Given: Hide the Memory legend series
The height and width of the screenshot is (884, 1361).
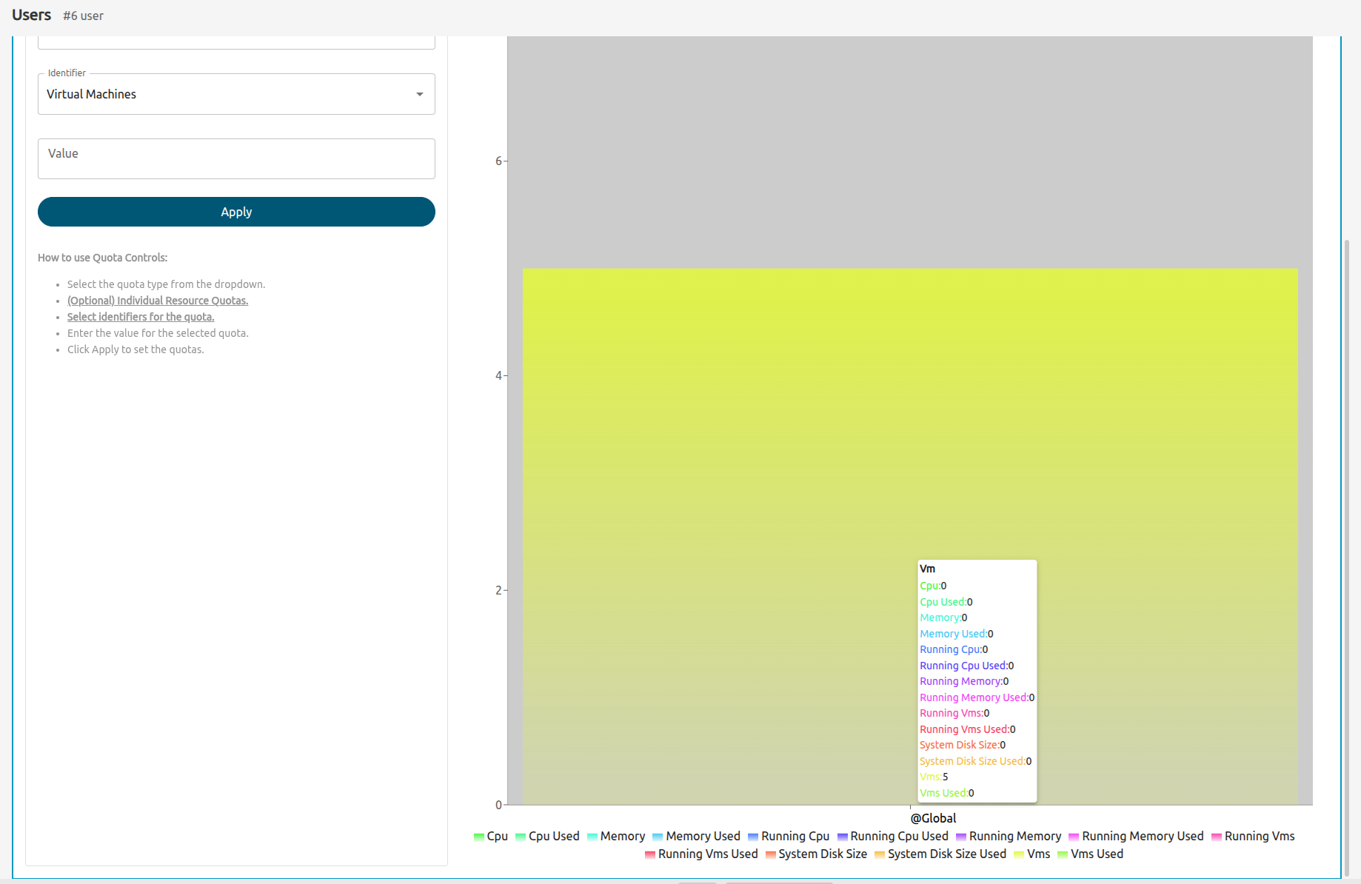Looking at the screenshot, I should [615, 836].
